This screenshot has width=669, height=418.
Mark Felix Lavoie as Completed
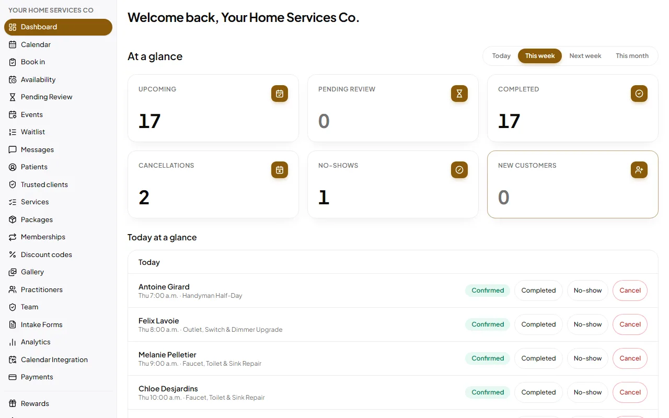538,324
